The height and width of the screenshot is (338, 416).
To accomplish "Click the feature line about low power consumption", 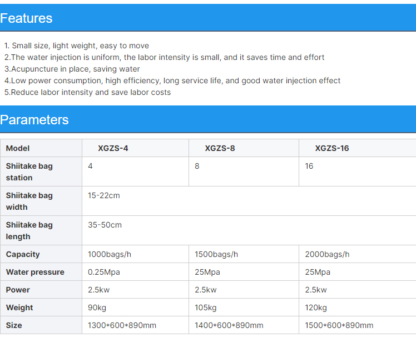I will coord(172,80).
